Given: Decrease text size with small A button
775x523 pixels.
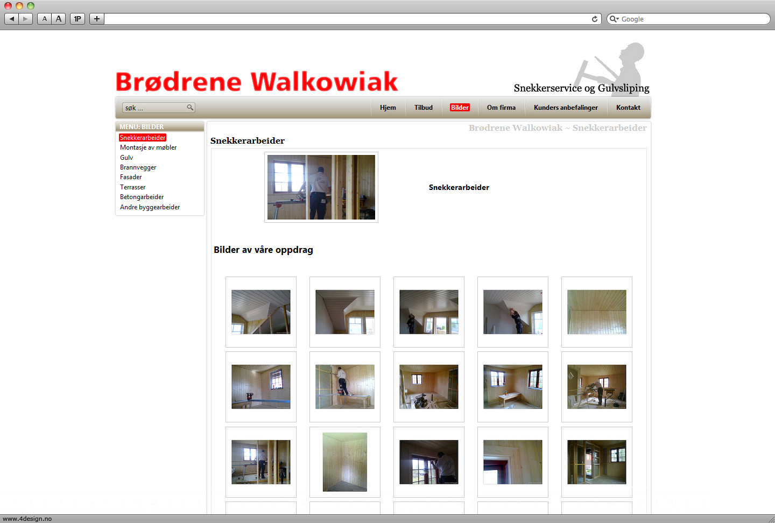Looking at the screenshot, I should (45, 19).
